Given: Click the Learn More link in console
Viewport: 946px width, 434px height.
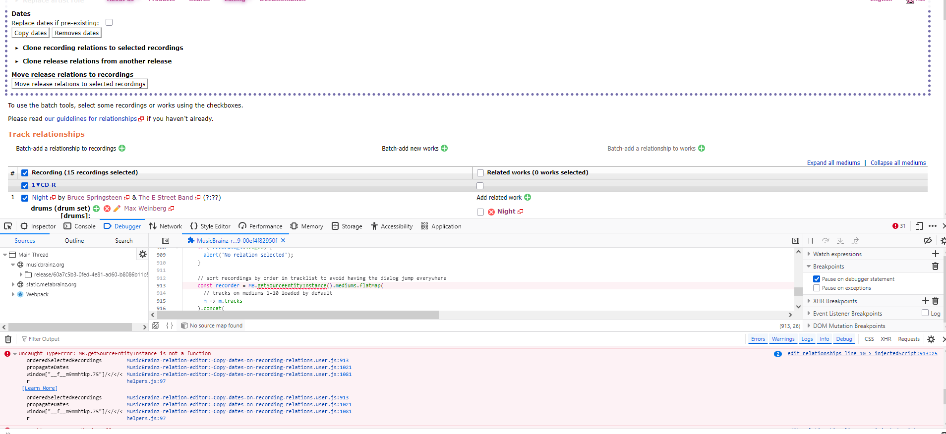Looking at the screenshot, I should [40, 388].
